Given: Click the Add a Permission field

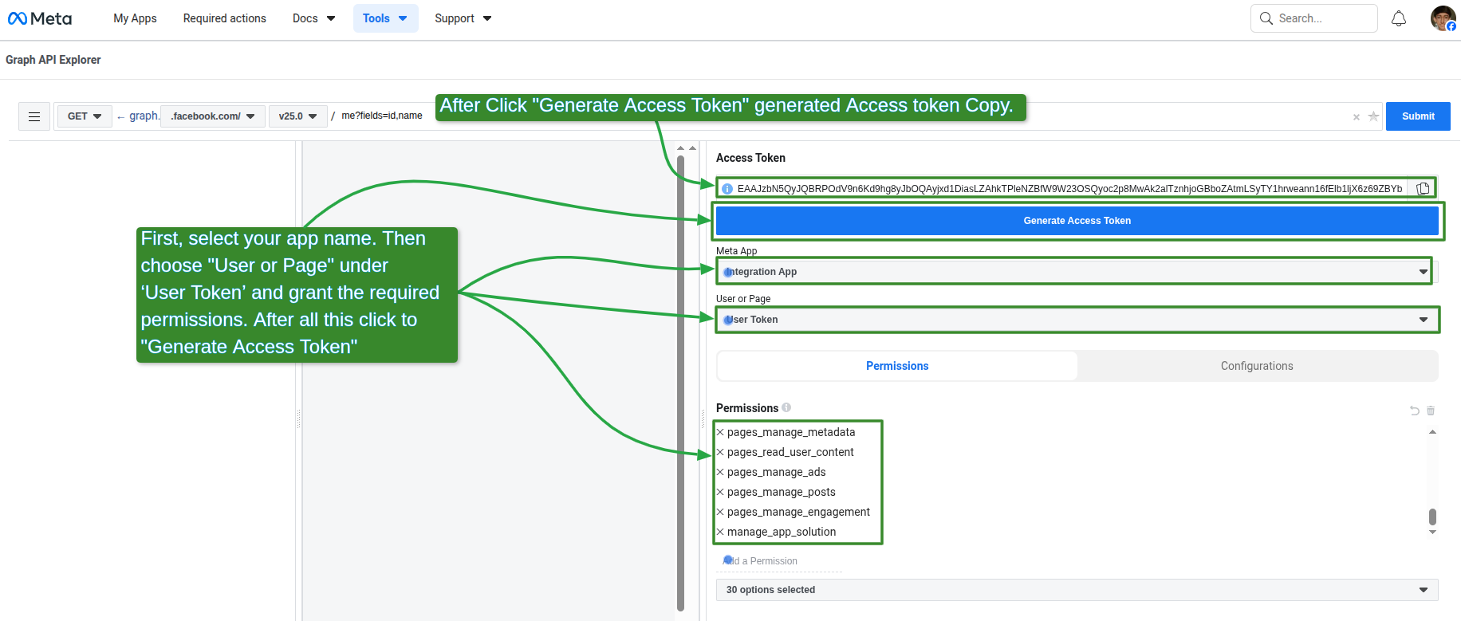Looking at the screenshot, I should pyautogui.click(x=779, y=561).
